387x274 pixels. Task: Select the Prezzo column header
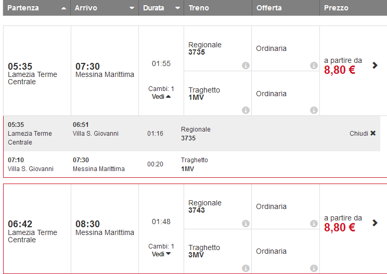click(x=336, y=8)
